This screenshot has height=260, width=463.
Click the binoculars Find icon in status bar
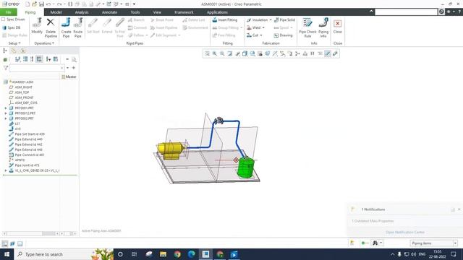pyautogui.click(x=375, y=243)
